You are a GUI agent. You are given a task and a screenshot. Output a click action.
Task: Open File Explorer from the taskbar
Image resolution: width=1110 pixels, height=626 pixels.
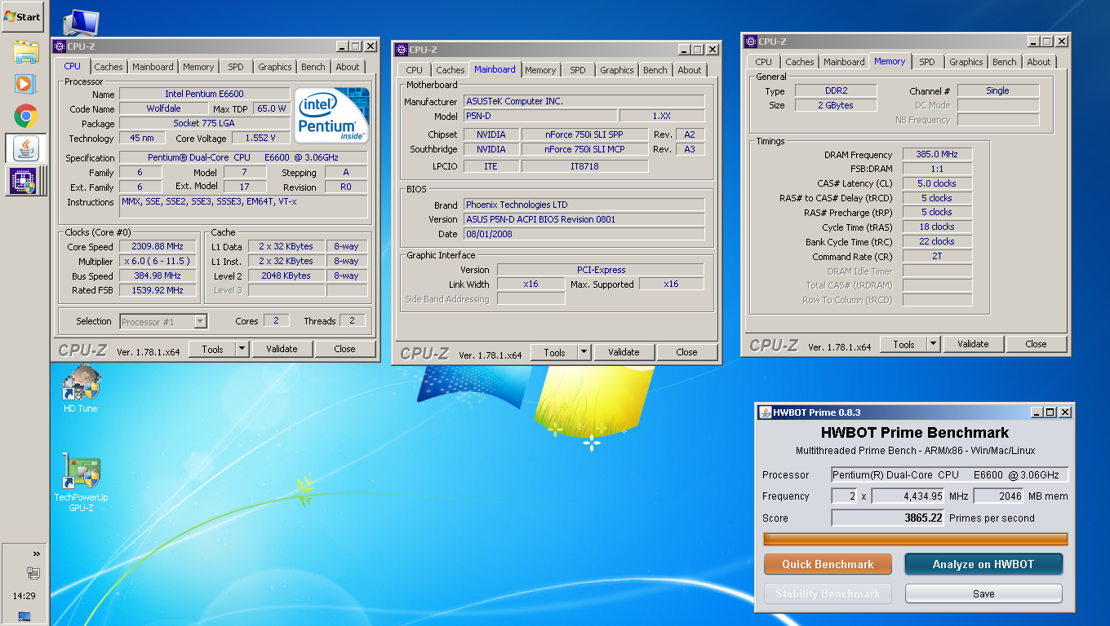click(26, 53)
